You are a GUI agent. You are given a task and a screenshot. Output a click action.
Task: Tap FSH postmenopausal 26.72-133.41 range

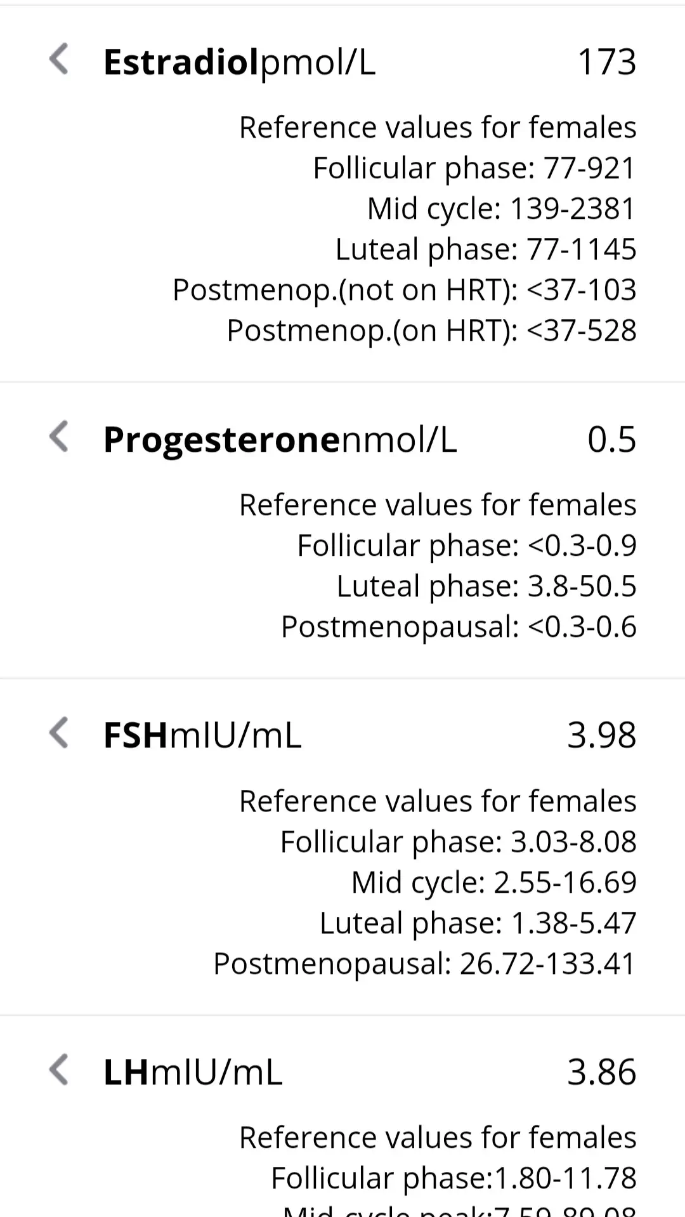tap(424, 964)
